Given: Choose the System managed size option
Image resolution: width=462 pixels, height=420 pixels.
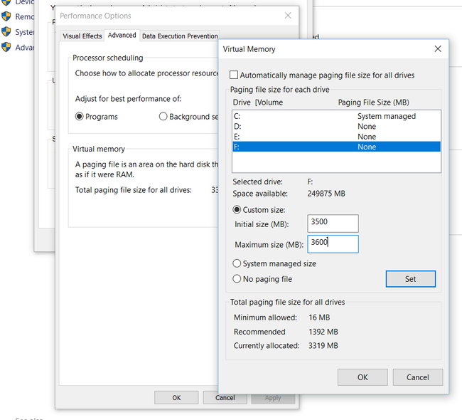Looking at the screenshot, I should pos(237,263).
